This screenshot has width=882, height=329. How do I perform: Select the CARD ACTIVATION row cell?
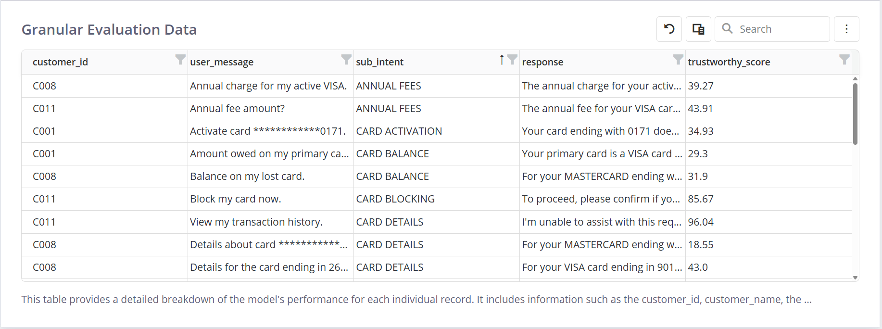point(399,131)
